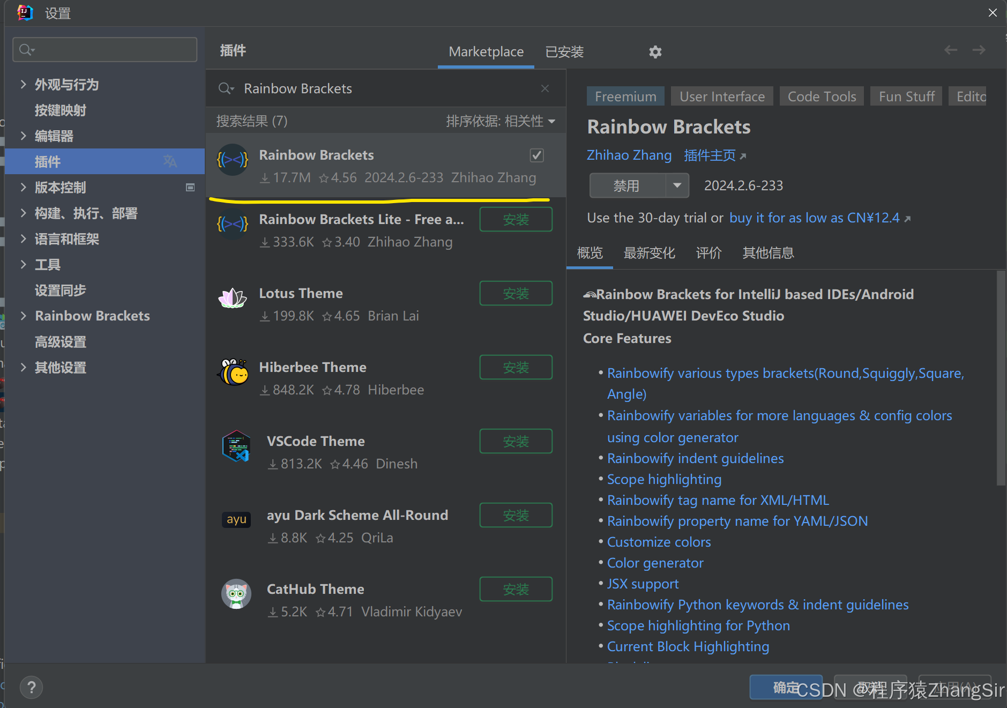The image size is (1007, 708).
Task: Expand the 语言和框架 settings section
Action: click(x=23, y=239)
